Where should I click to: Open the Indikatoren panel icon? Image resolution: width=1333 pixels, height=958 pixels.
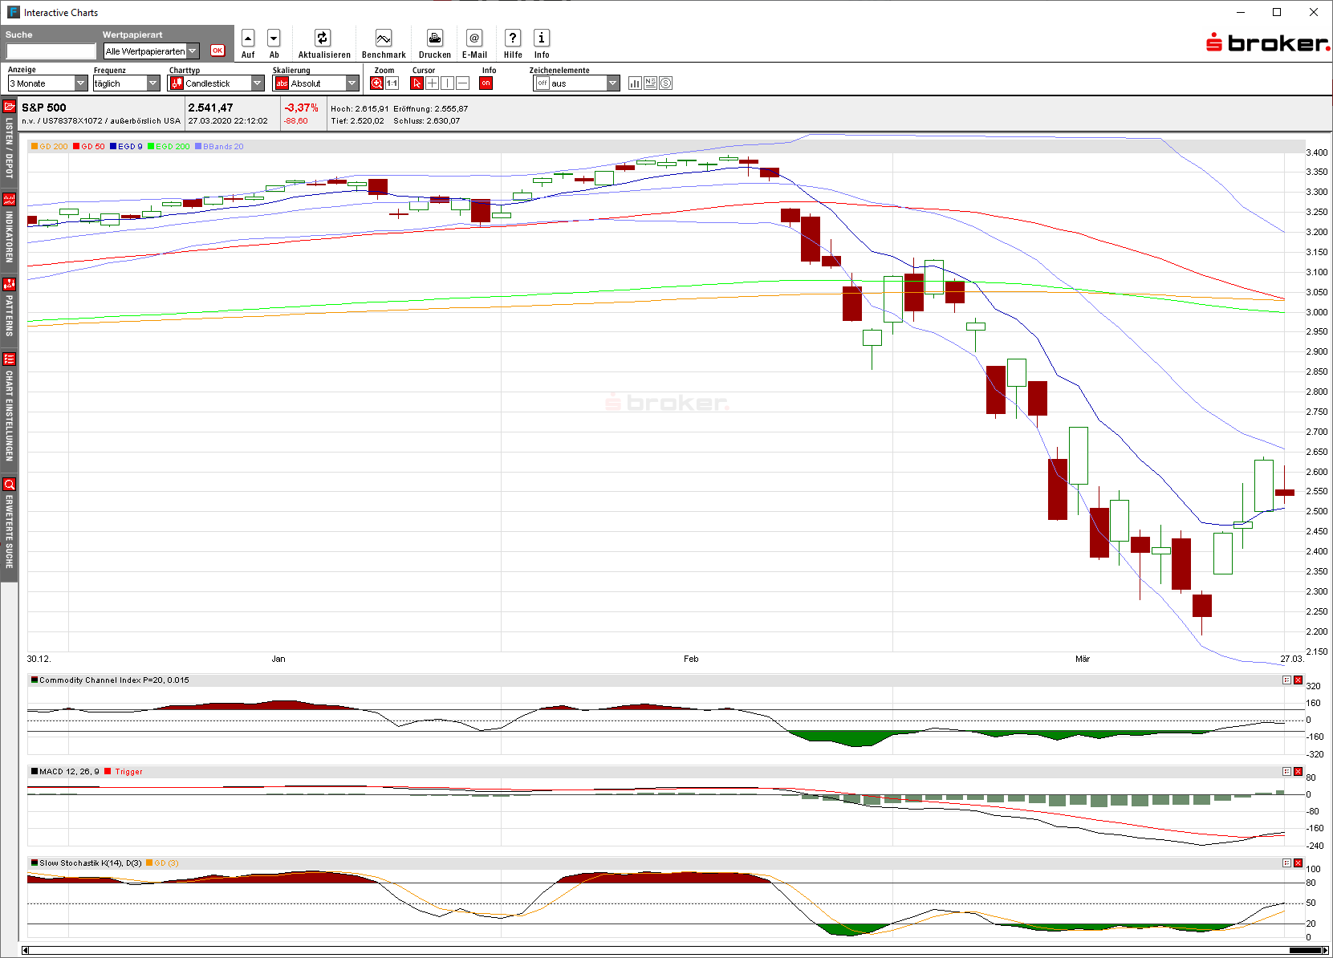[9, 198]
